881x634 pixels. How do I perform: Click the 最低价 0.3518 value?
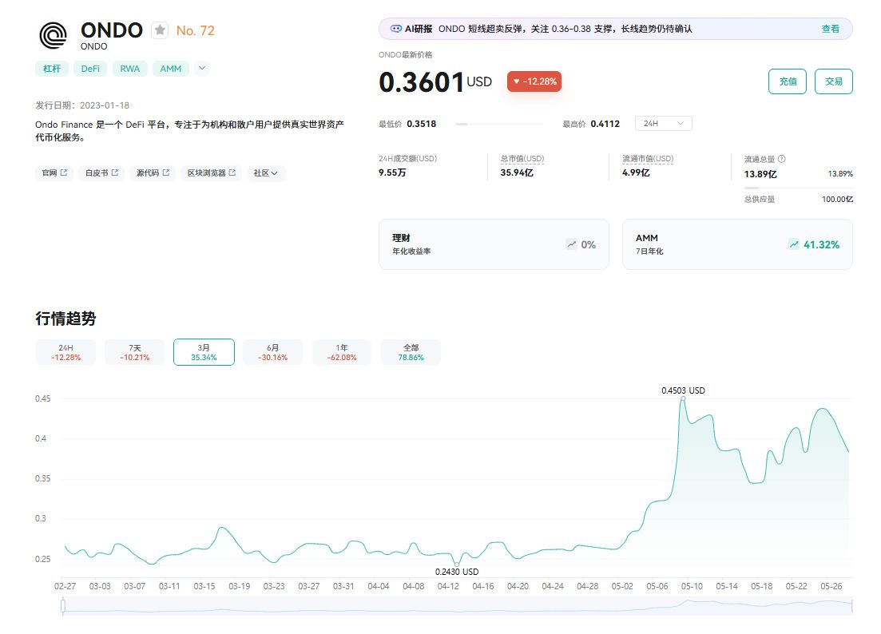(x=422, y=124)
